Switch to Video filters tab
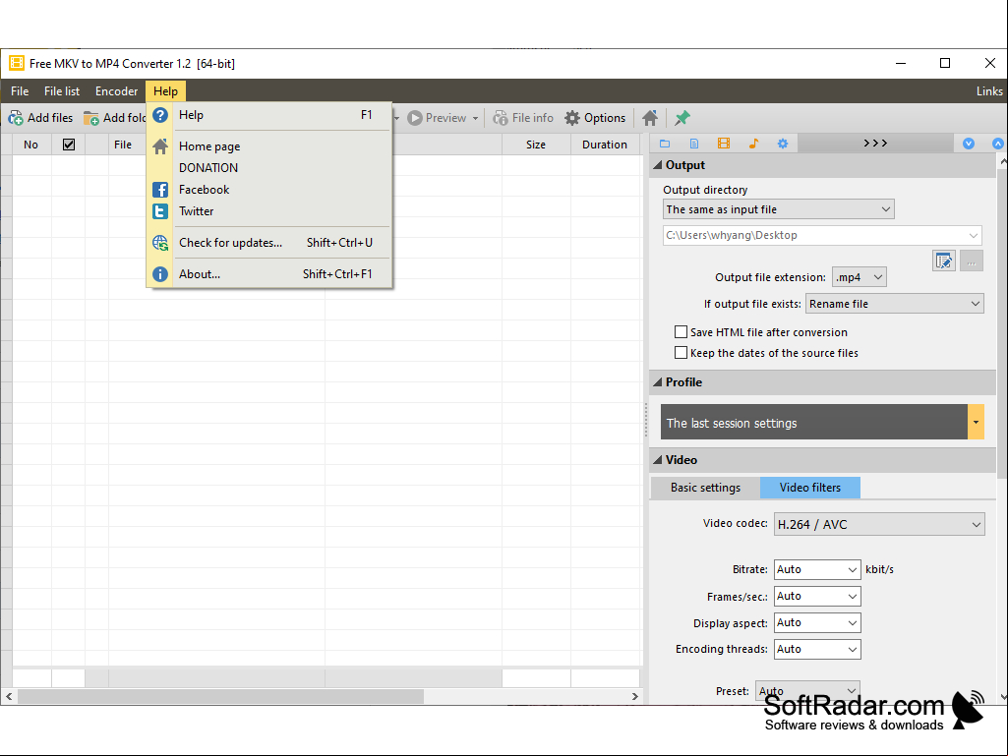The image size is (1008, 756). point(810,488)
